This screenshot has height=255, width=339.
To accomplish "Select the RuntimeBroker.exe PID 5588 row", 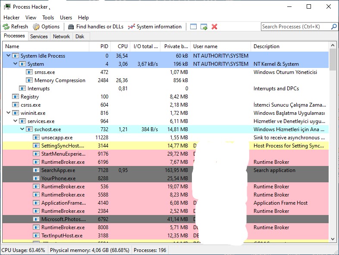I will (x=166, y=195).
